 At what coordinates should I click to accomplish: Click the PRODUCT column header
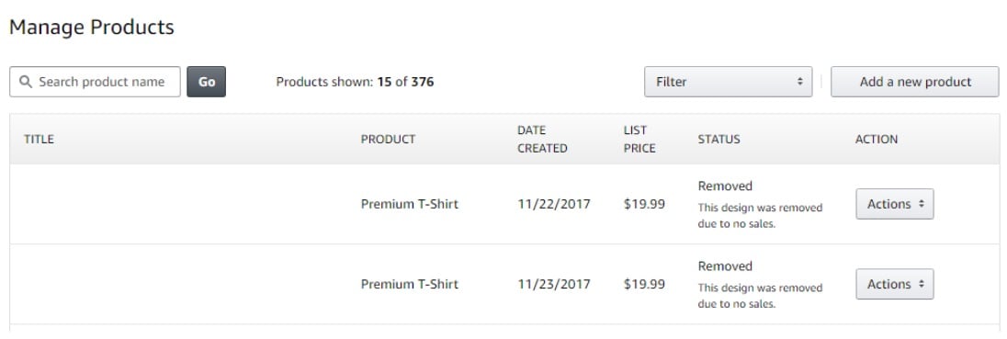click(x=388, y=140)
